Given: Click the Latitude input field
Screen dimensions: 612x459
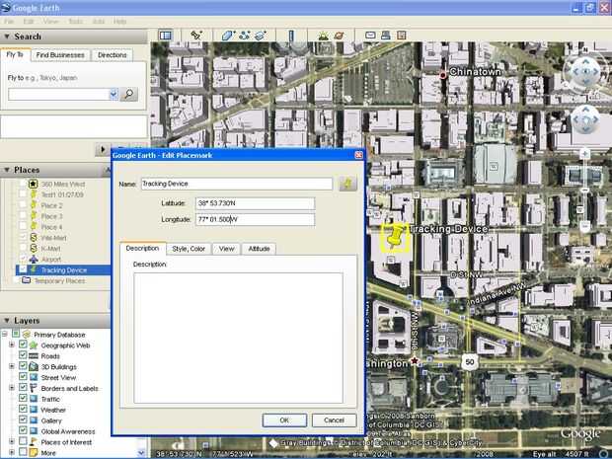Looking at the screenshot, I should coord(256,203).
